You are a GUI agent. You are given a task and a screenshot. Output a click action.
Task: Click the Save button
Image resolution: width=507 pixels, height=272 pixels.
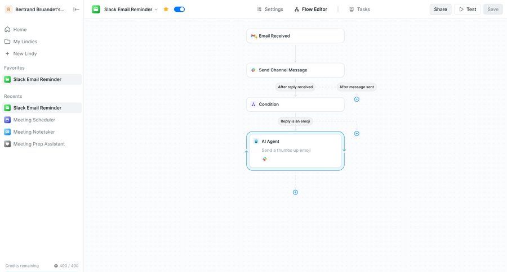point(493,10)
